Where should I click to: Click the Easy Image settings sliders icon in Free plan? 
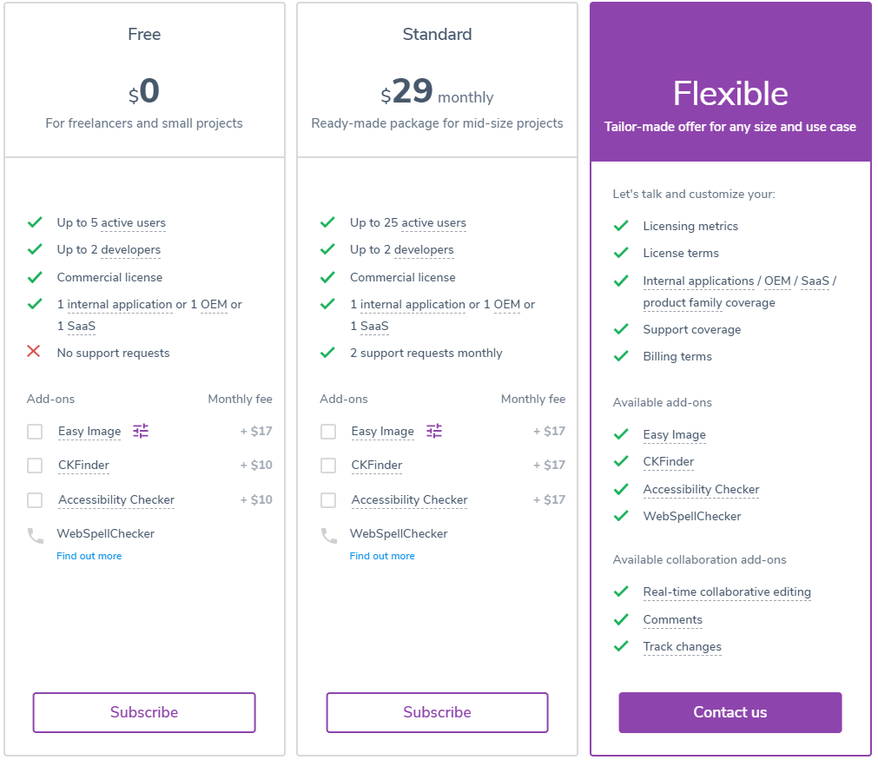[x=140, y=431]
